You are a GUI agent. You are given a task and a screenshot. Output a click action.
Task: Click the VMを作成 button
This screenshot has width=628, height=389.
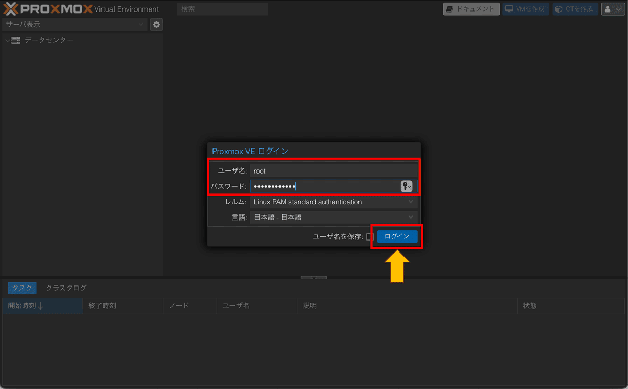pyautogui.click(x=525, y=9)
